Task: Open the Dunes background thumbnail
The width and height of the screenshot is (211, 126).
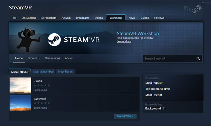Action: click(x=20, y=85)
